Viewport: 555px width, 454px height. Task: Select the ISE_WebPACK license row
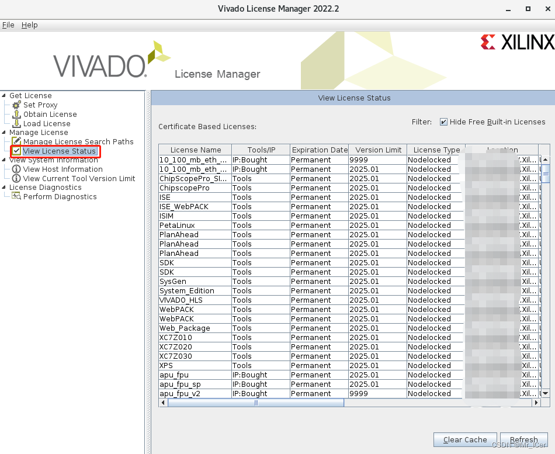(349, 206)
